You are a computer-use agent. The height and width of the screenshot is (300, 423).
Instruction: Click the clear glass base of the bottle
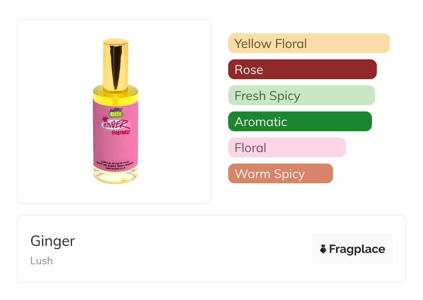coord(115,176)
